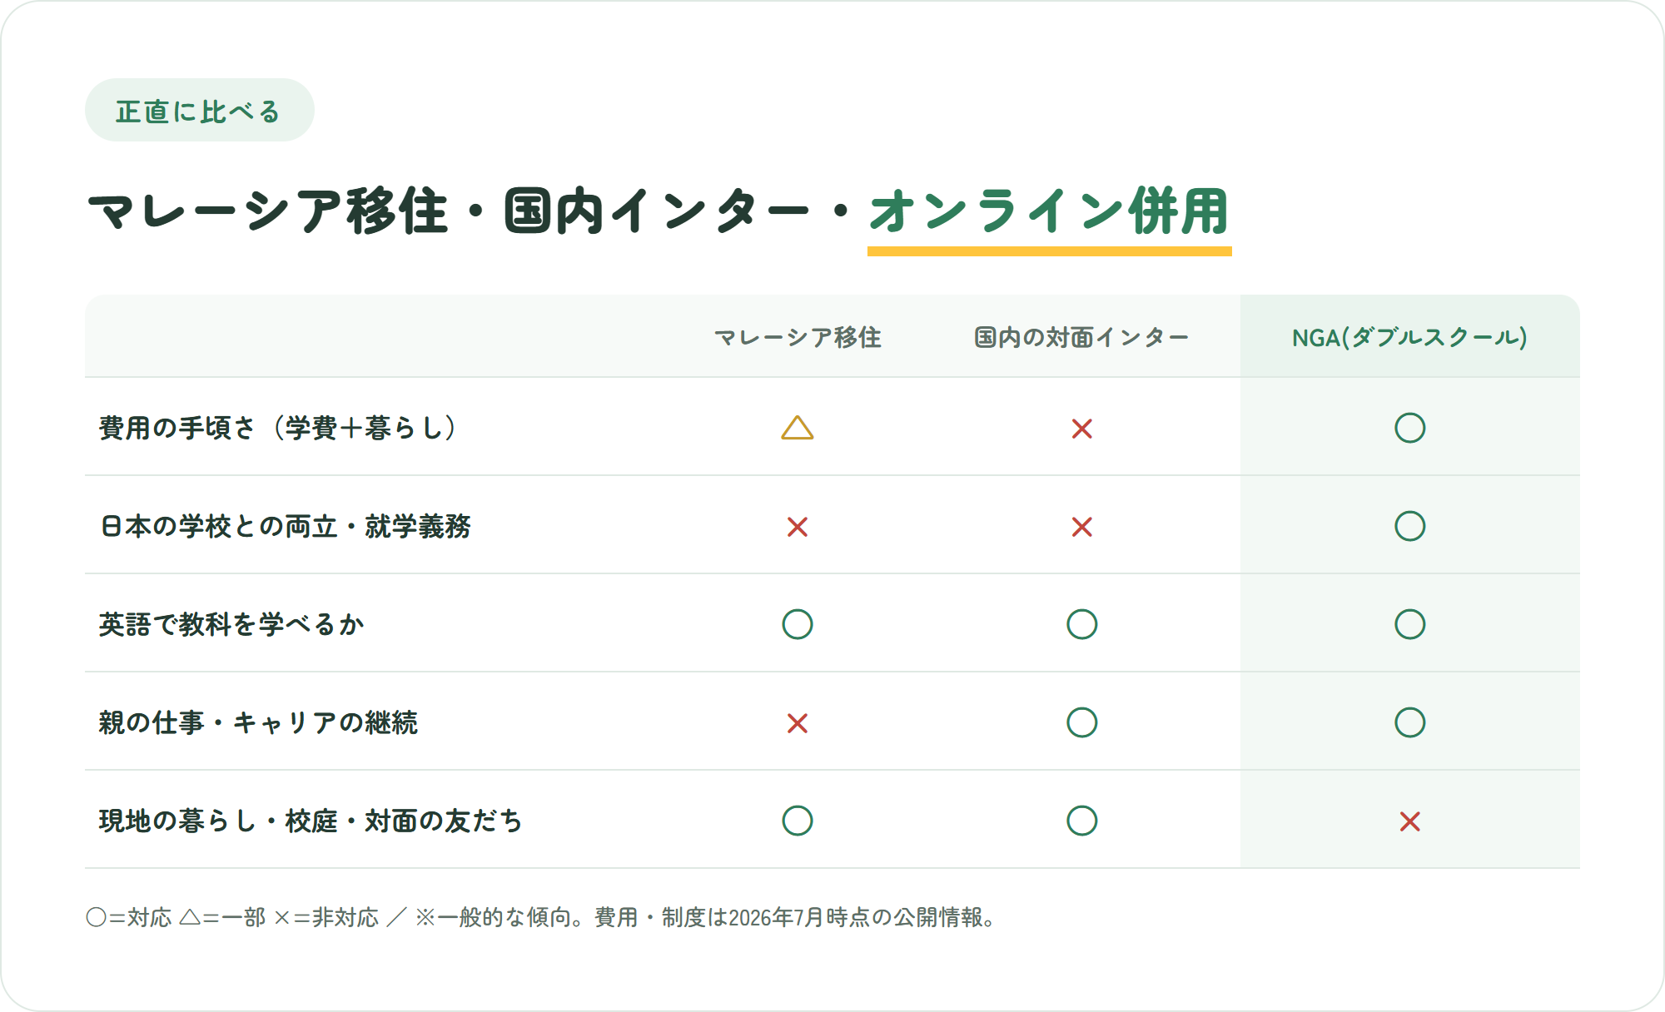The image size is (1665, 1012).
Task: Click the 正直に比べる pill badge
Action: (200, 110)
